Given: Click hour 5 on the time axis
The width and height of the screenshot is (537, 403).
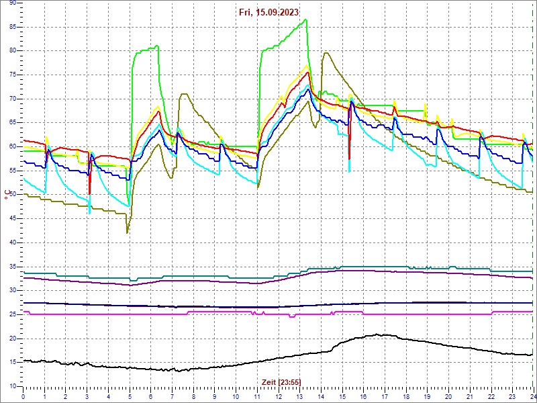Looking at the screenshot, I should pos(130,396).
